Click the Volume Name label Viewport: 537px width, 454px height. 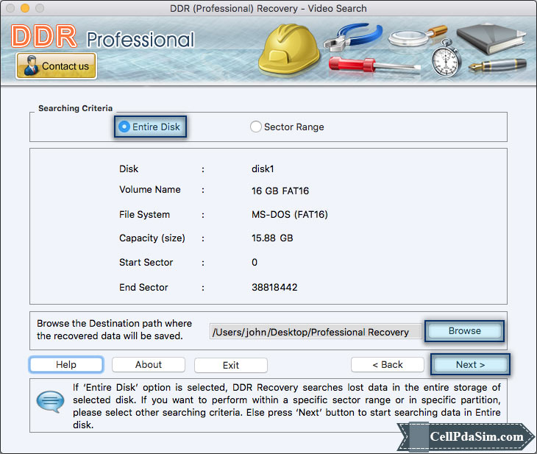coord(149,190)
